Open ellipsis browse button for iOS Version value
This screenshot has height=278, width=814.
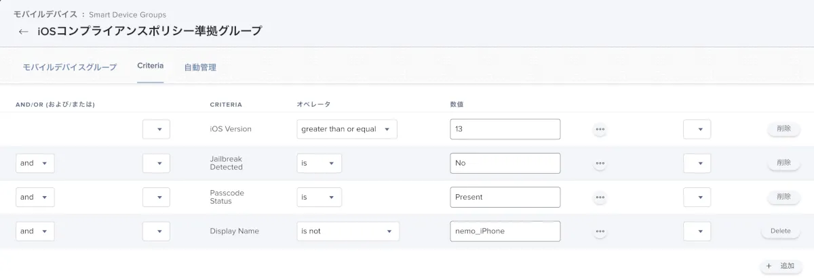[x=600, y=129]
